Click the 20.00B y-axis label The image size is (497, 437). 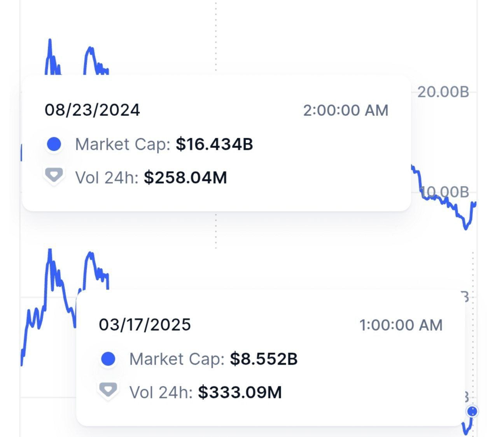(443, 92)
